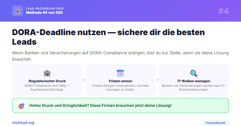This screenshot has height=126, width=241.
Task: Click the Methode #4 von 500 text
Action: [44, 13]
